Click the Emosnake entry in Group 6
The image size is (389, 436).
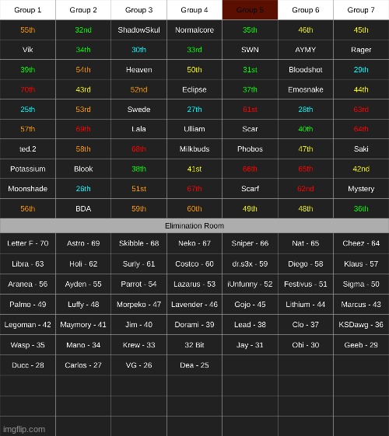click(306, 89)
